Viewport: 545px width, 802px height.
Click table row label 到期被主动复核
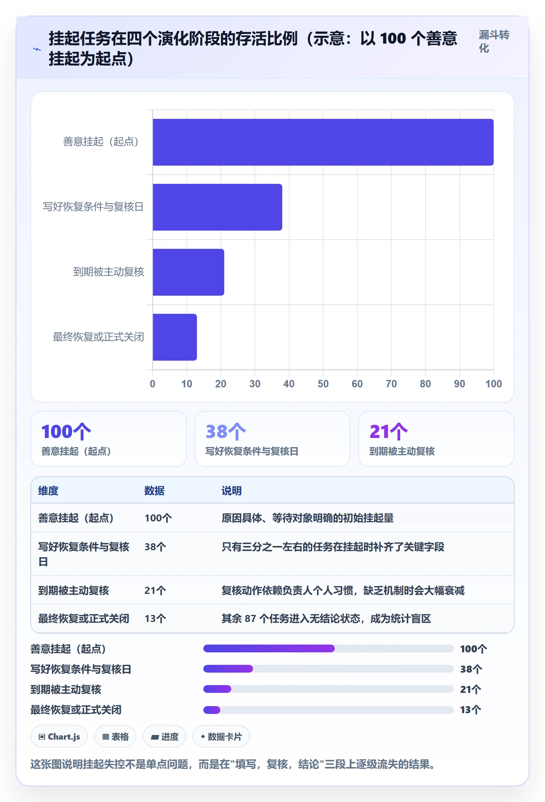[74, 590]
